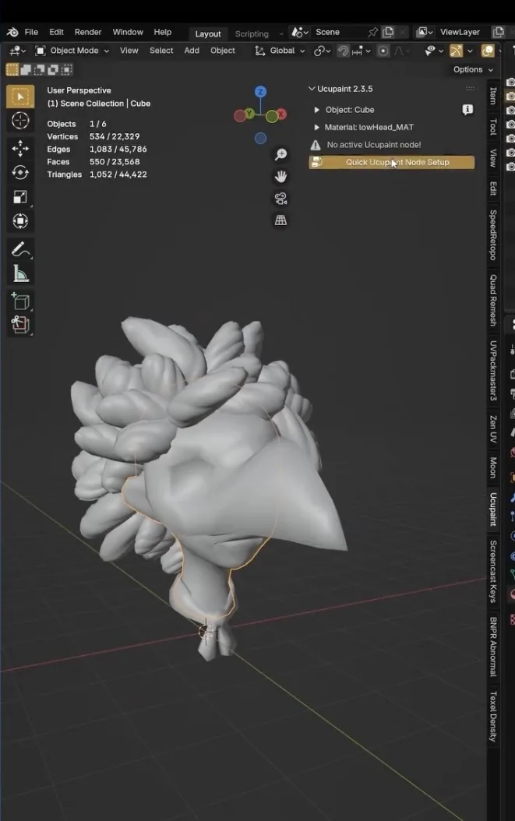Click Quick Ucupaint Node Setup button
Image resolution: width=515 pixels, height=821 pixels.
point(392,162)
